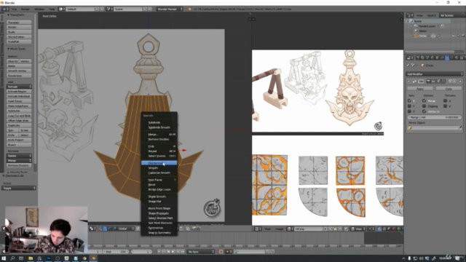The height and width of the screenshot is (262, 466).
Task: Select Bridge Edge Loops menu entry
Action: (x=159, y=189)
